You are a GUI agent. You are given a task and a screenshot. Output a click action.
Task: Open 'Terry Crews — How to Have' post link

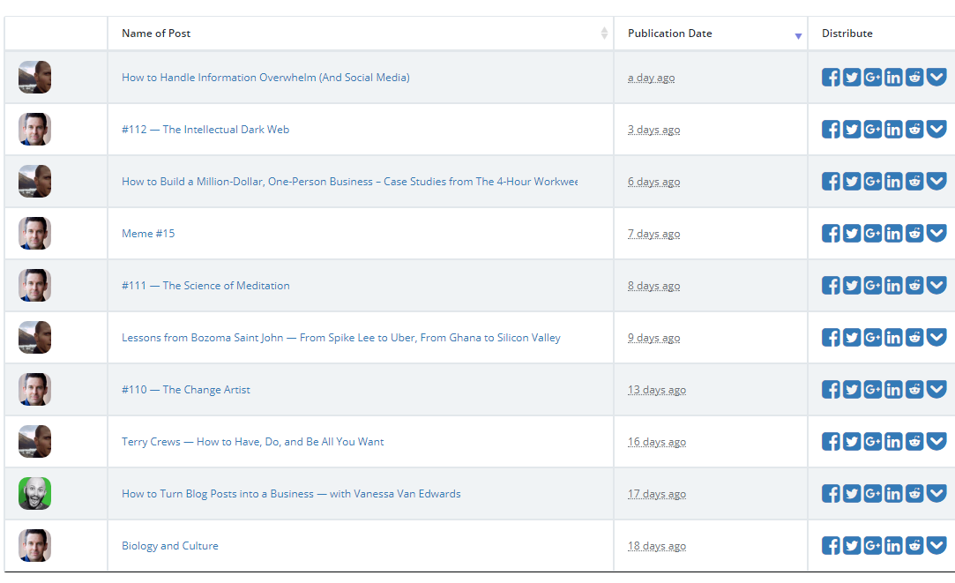(253, 442)
